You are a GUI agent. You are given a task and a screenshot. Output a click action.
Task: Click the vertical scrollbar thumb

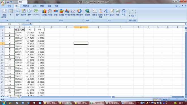point(186,31)
